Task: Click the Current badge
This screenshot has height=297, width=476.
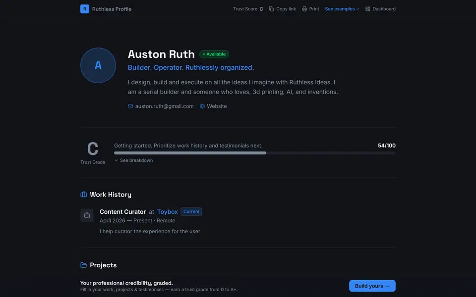Action: click(191, 211)
